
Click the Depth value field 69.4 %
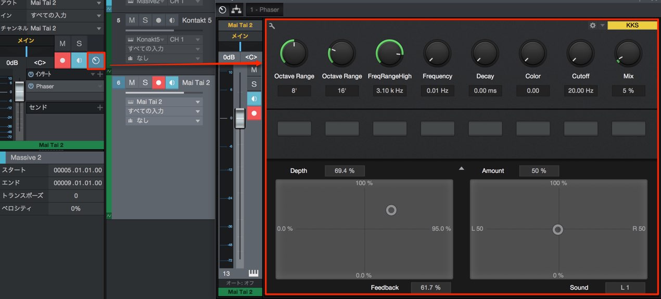coord(345,171)
